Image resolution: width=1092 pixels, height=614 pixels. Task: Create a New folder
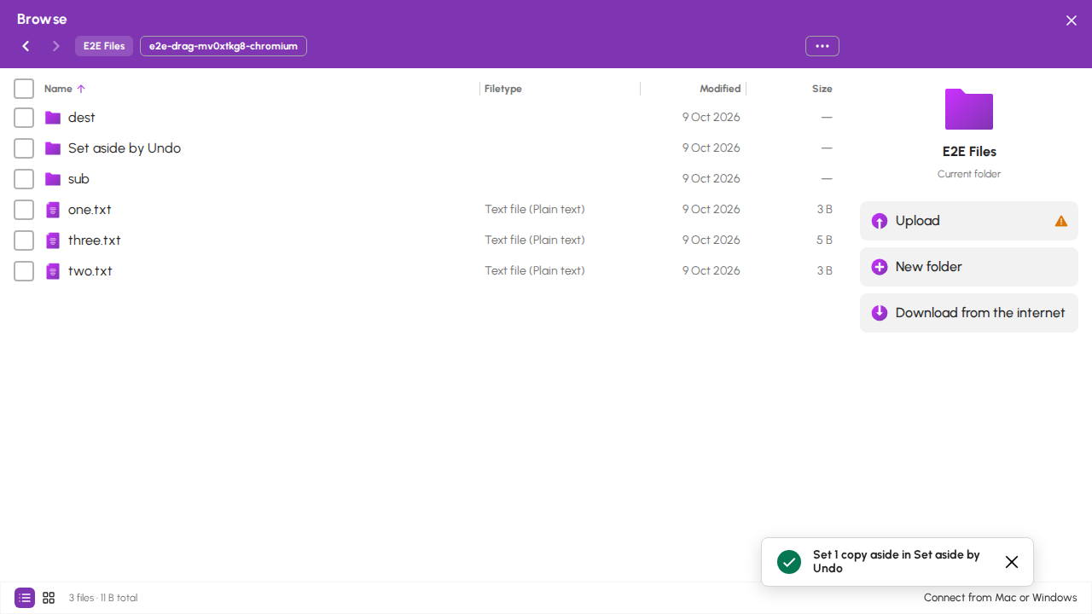[x=969, y=267]
